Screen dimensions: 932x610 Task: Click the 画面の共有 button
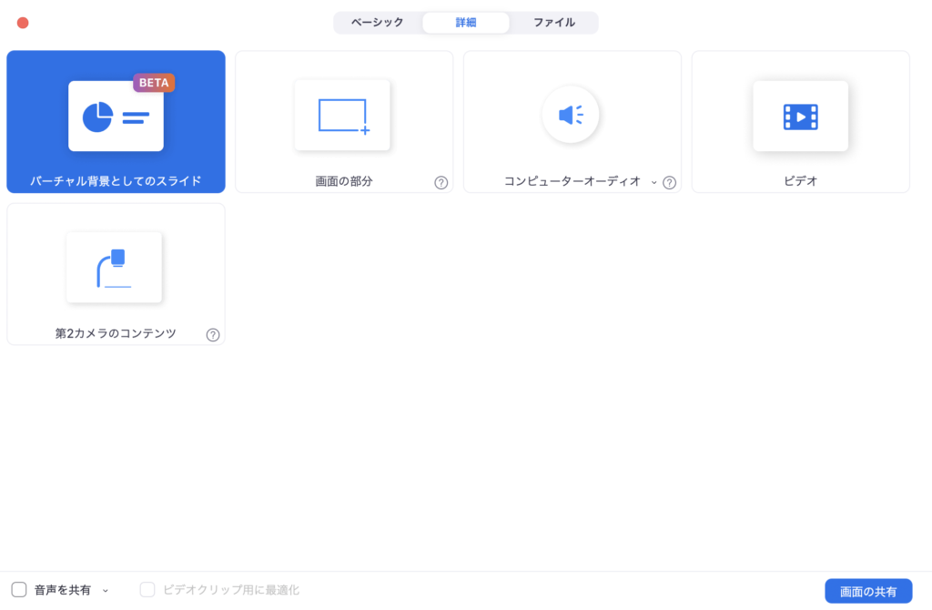(868, 591)
